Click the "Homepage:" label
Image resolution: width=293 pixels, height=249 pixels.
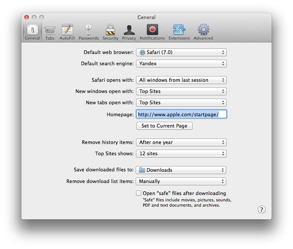pyautogui.click(x=120, y=114)
